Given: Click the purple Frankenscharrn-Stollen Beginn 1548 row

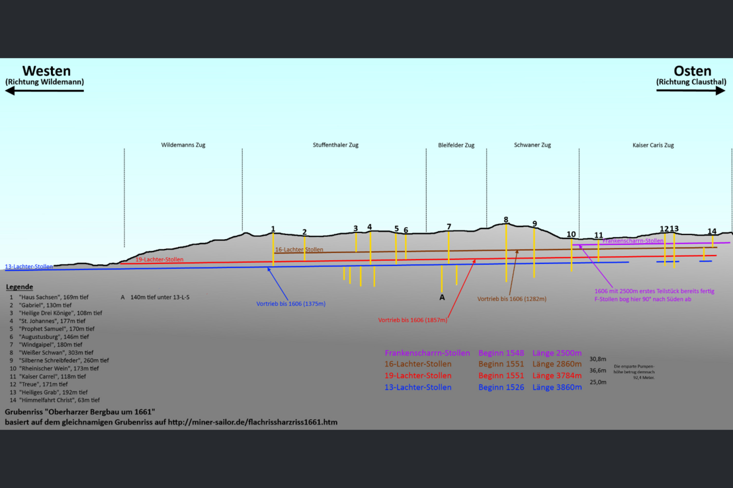Looking at the screenshot, I should (x=483, y=353).
